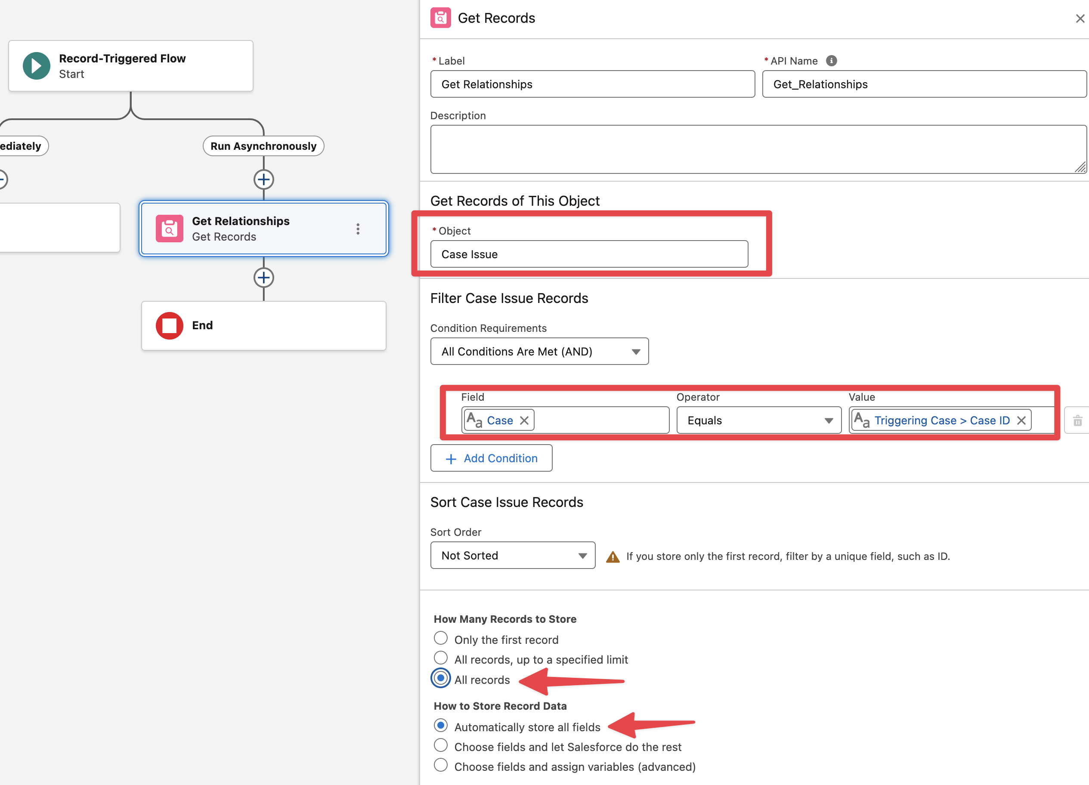
Task: Click the plus below Run Asynchronously
Action: pos(263,179)
